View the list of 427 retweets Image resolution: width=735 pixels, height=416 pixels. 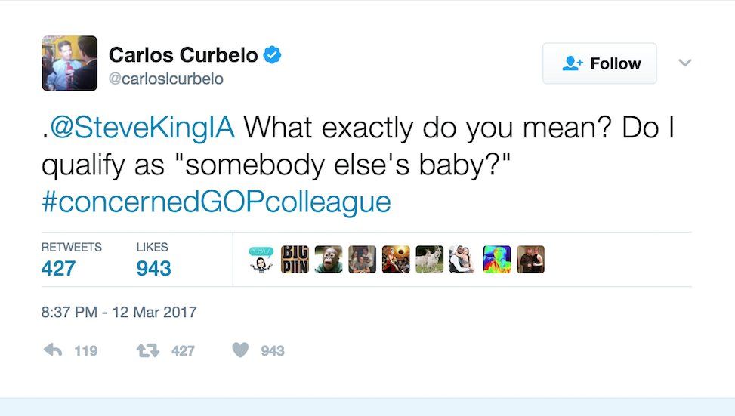[x=59, y=267]
